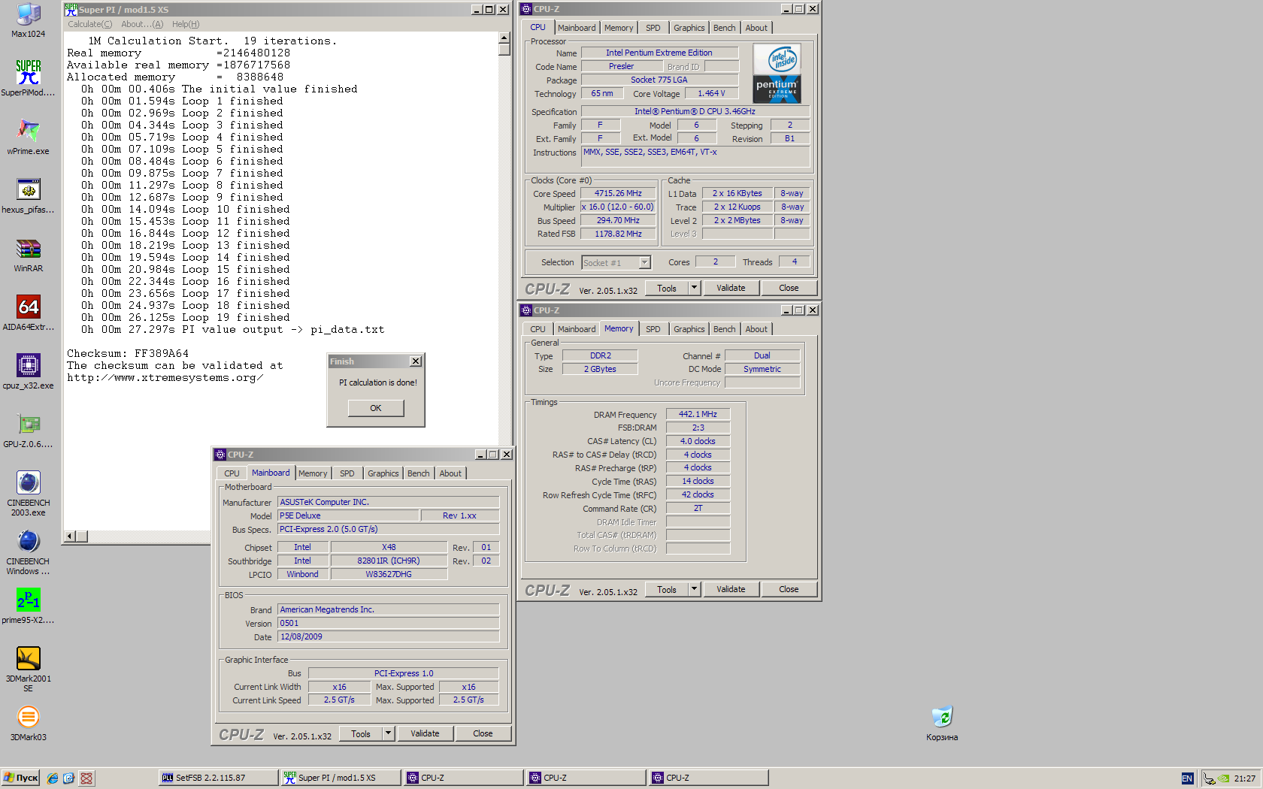The height and width of the screenshot is (789, 1263).
Task: Switch to SPD tab in top CPU-Z
Action: coord(653,28)
